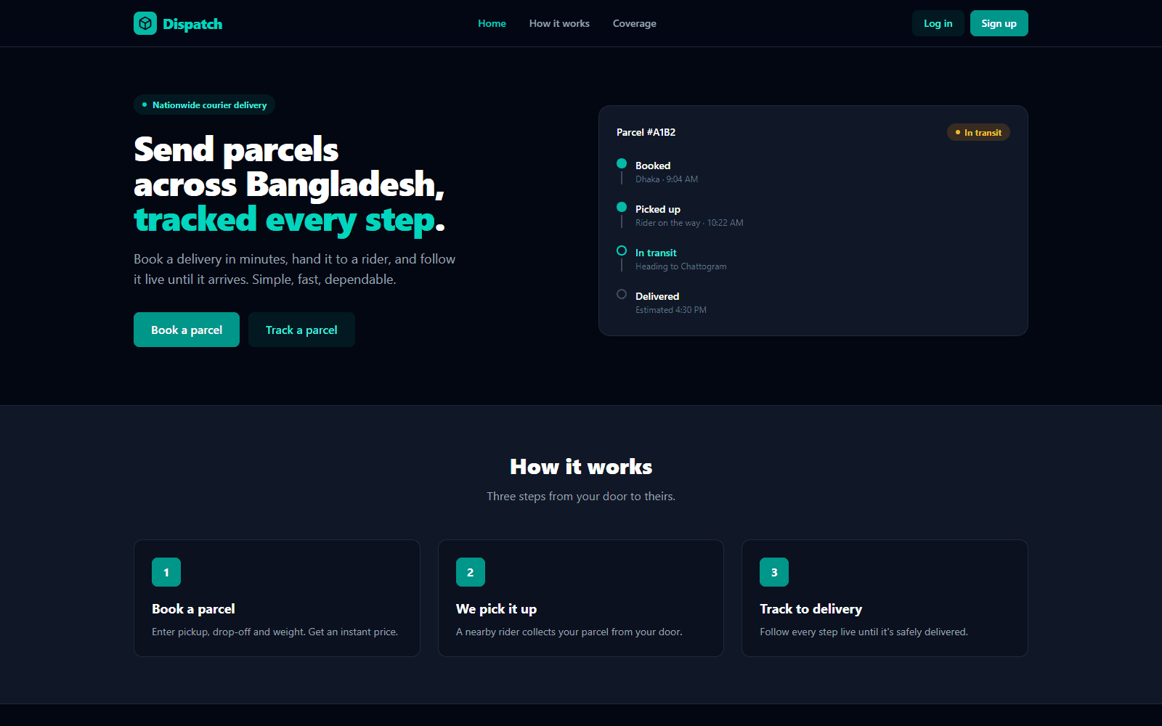Click the Delivered status circle
The height and width of the screenshot is (726, 1162).
pos(622,294)
